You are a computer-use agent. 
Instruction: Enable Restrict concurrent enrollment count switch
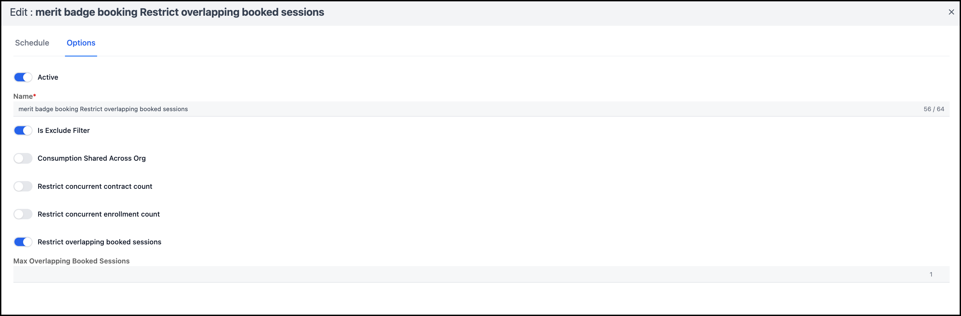click(x=23, y=214)
